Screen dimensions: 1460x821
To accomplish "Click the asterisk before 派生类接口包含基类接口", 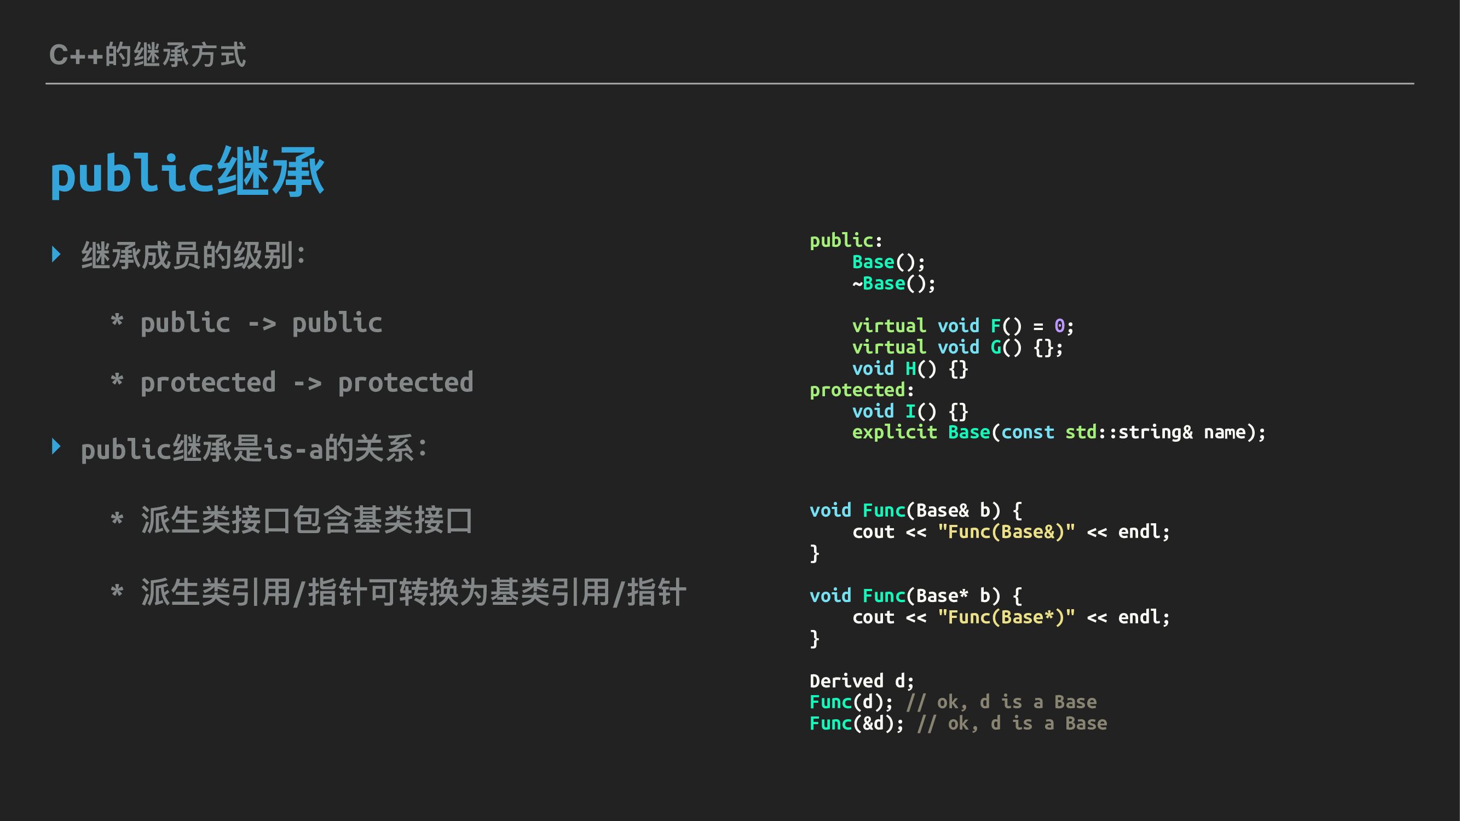I will (117, 519).
